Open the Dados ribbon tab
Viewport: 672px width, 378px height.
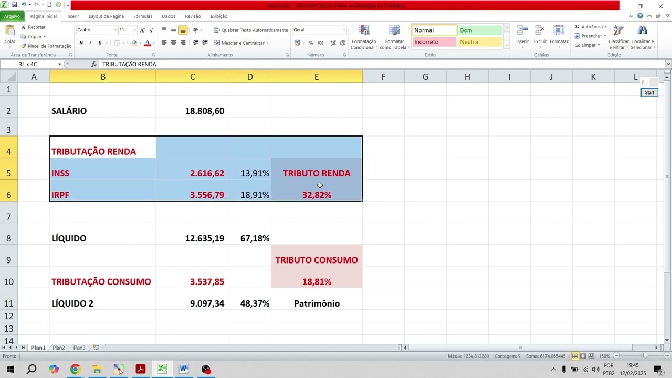coord(169,16)
